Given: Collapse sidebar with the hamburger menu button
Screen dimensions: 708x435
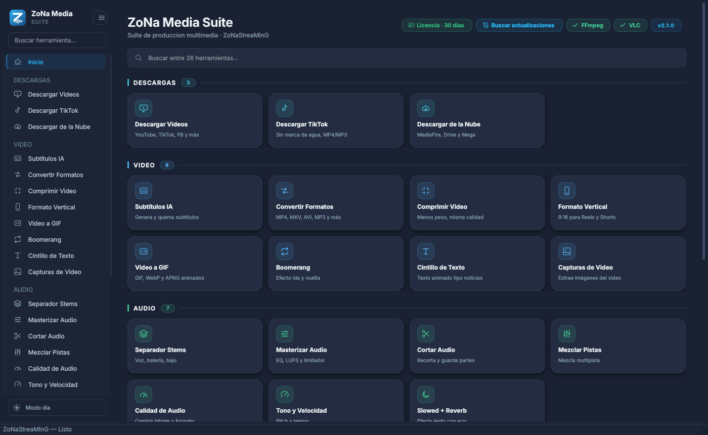Looking at the screenshot, I should 100,18.
